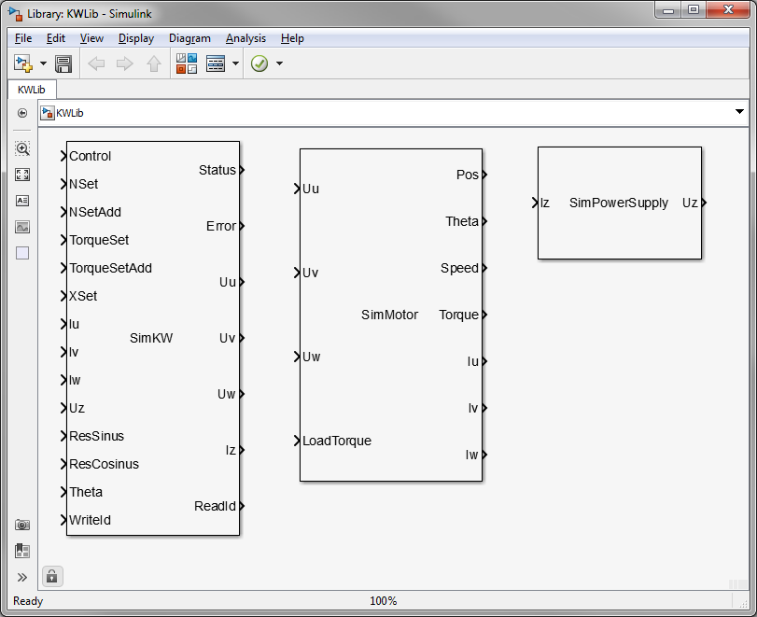Close the Simulink library window

click(728, 10)
